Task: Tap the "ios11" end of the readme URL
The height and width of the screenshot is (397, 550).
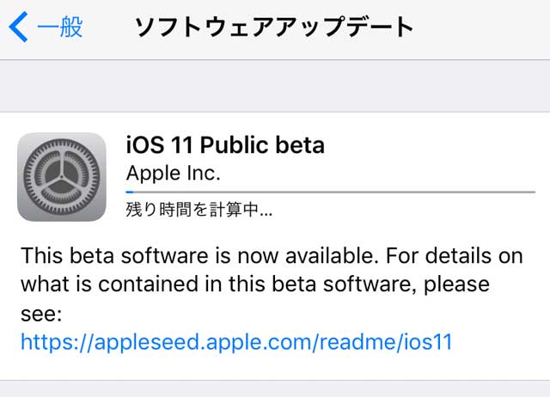Action: [427, 342]
